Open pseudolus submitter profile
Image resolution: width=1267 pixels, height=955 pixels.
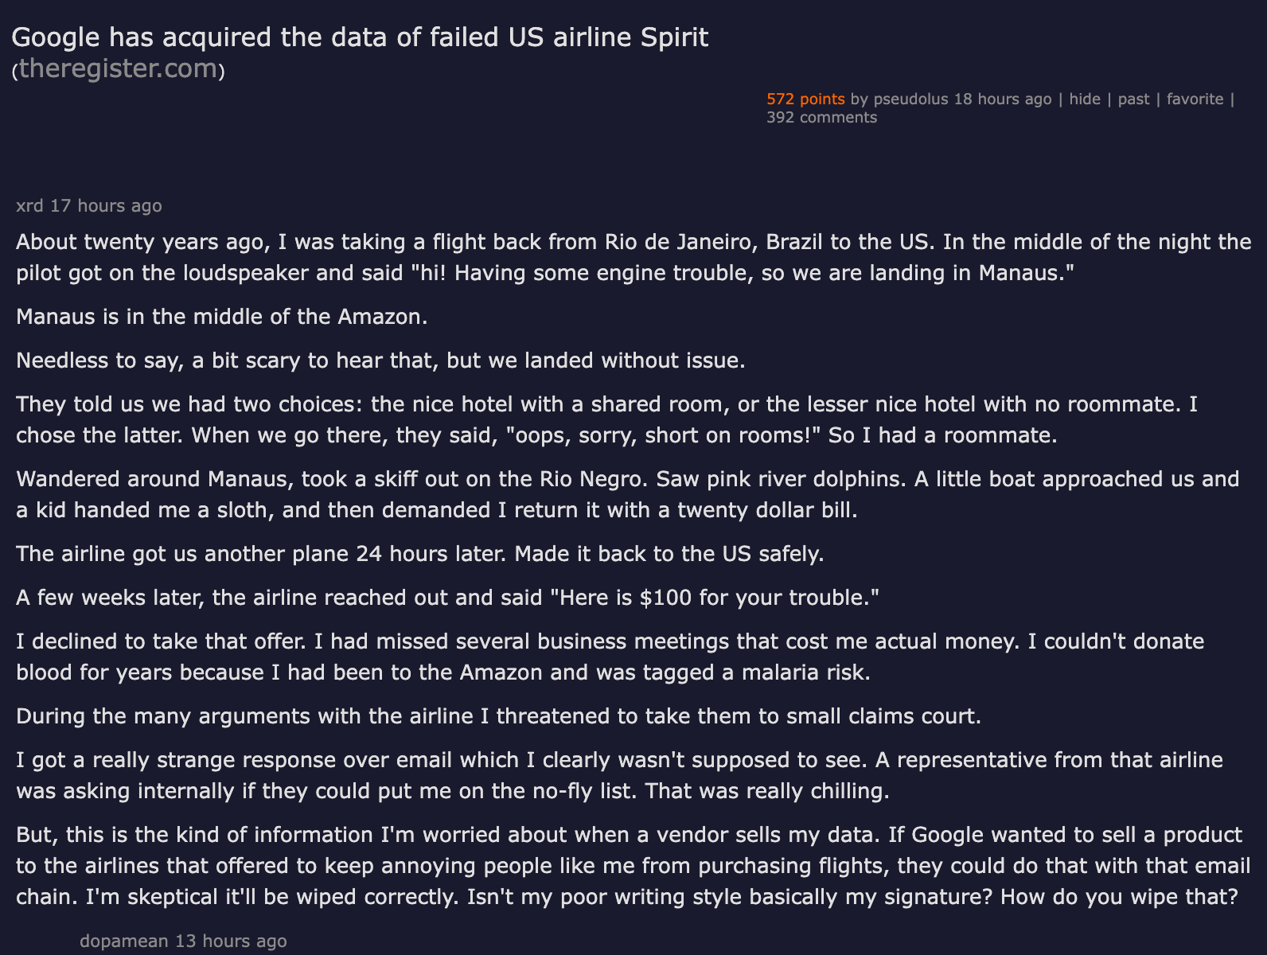point(910,99)
